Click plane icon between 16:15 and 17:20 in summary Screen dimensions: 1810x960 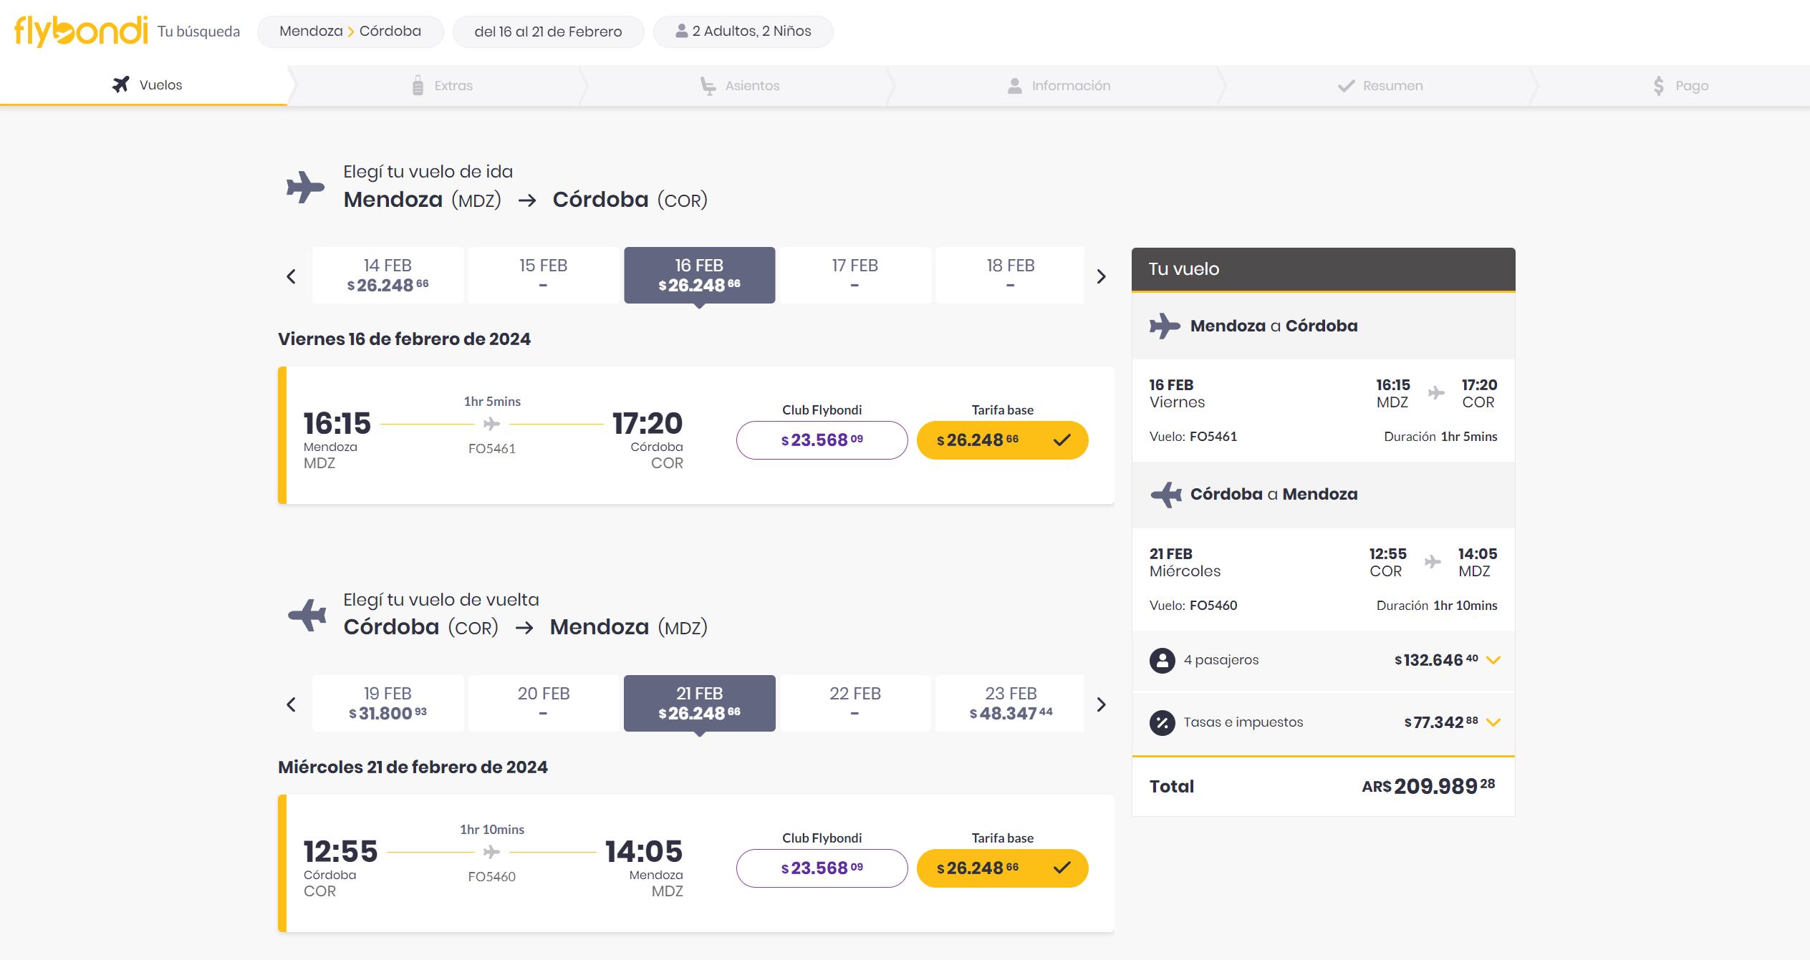[x=1436, y=392]
